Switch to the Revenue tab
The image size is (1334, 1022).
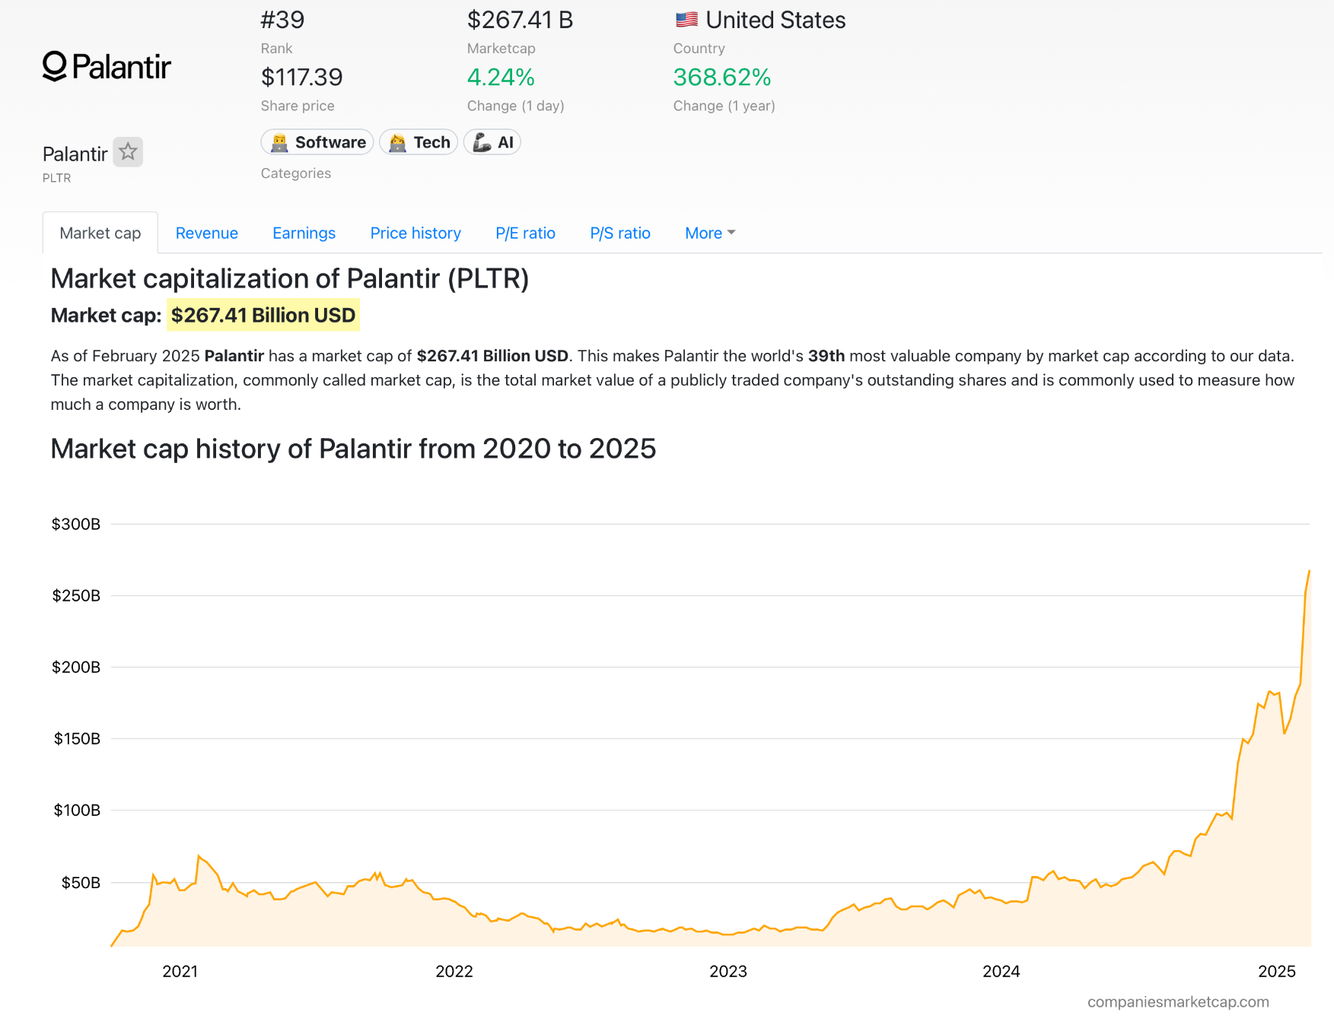click(x=207, y=233)
